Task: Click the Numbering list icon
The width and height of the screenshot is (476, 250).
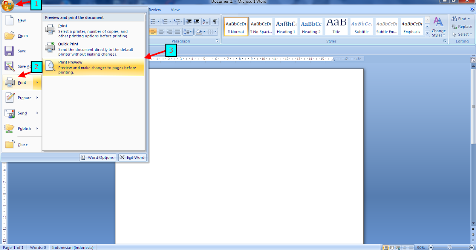Action: click(x=165, y=21)
